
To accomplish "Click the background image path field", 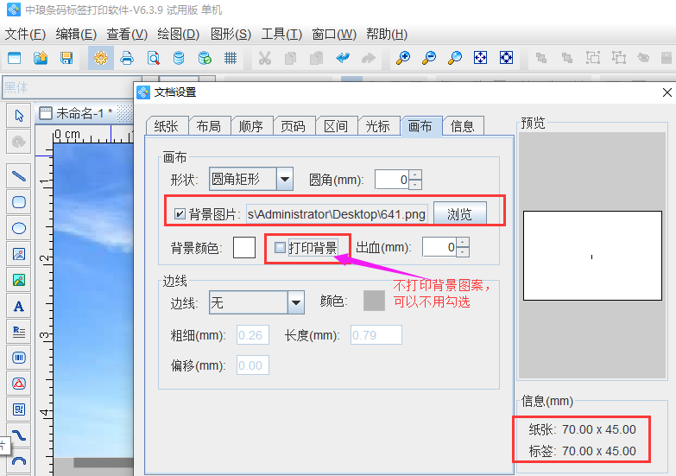I will [337, 214].
